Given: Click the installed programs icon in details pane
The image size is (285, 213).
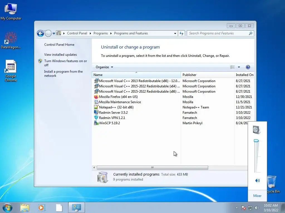Looking at the screenshot, I should 103,177.
